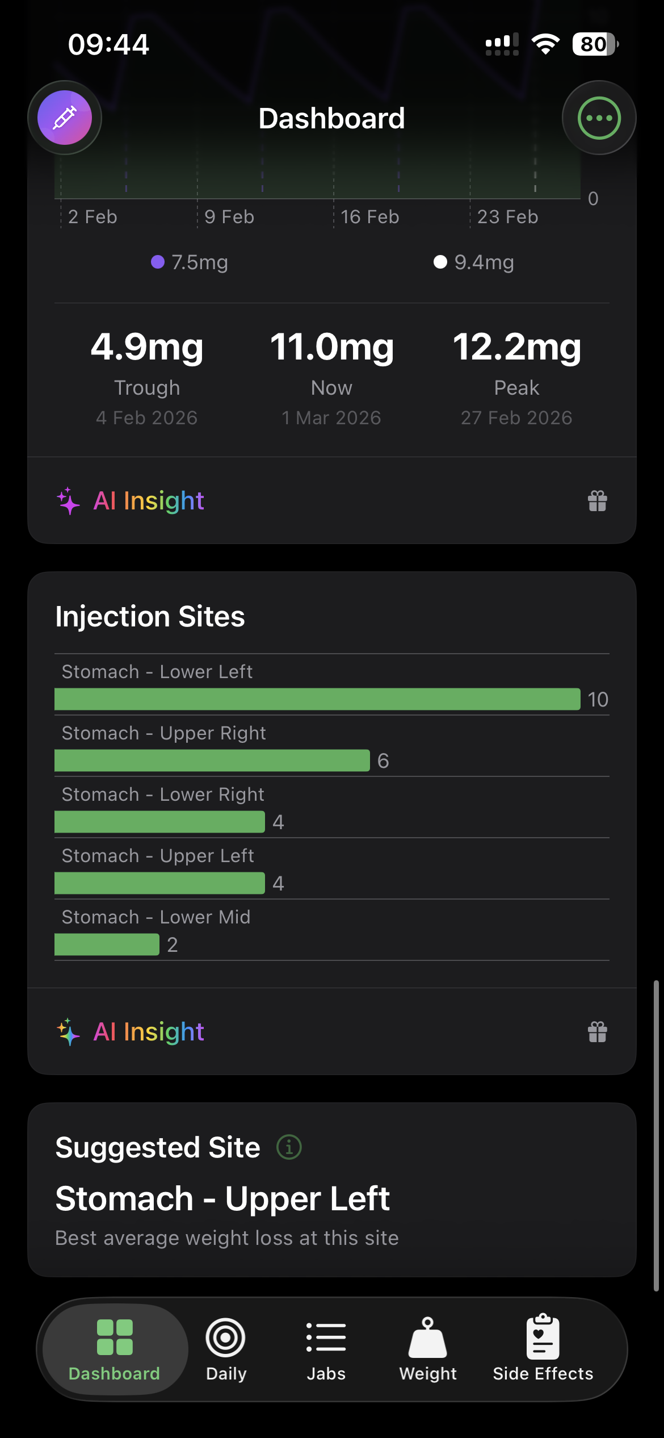This screenshot has width=664, height=1438.
Task: Toggle the 9.4mg dose legend
Action: pos(474,262)
